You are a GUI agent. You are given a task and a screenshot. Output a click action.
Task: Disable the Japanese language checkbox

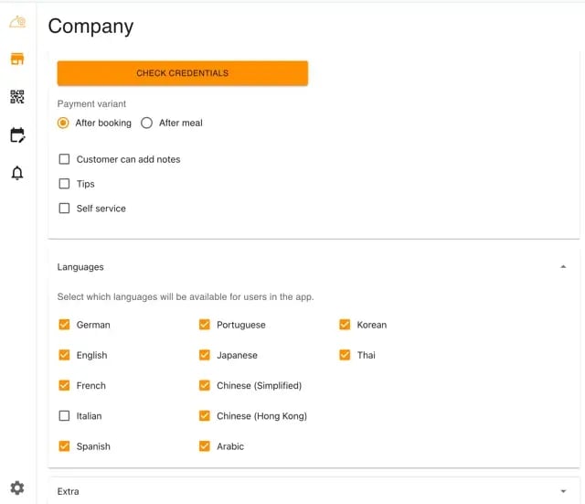click(x=205, y=355)
